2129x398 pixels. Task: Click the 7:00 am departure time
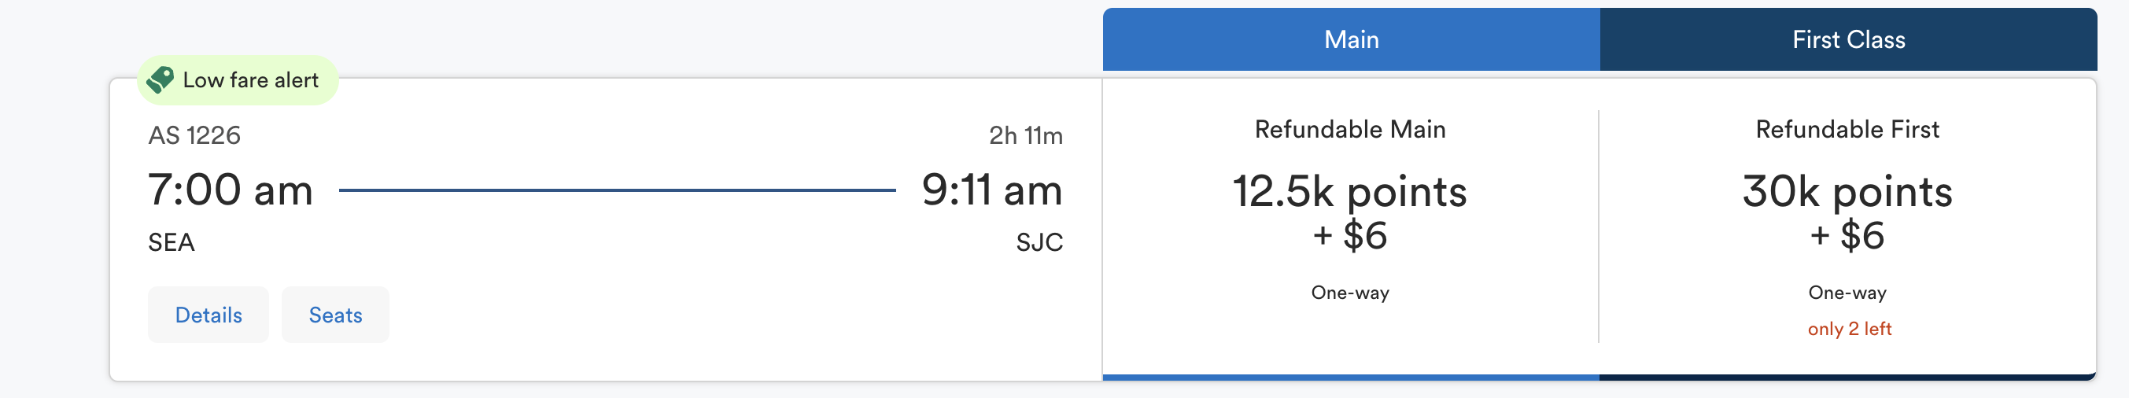coord(231,190)
